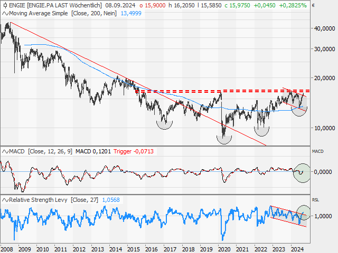Click the 20,0000 price axis label
This screenshot has height=253, width=338.
pyautogui.click(x=324, y=78)
